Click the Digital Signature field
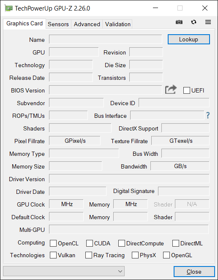Image resolution: width=218 pixels, height=280 pixels. pyautogui.click(x=184, y=191)
